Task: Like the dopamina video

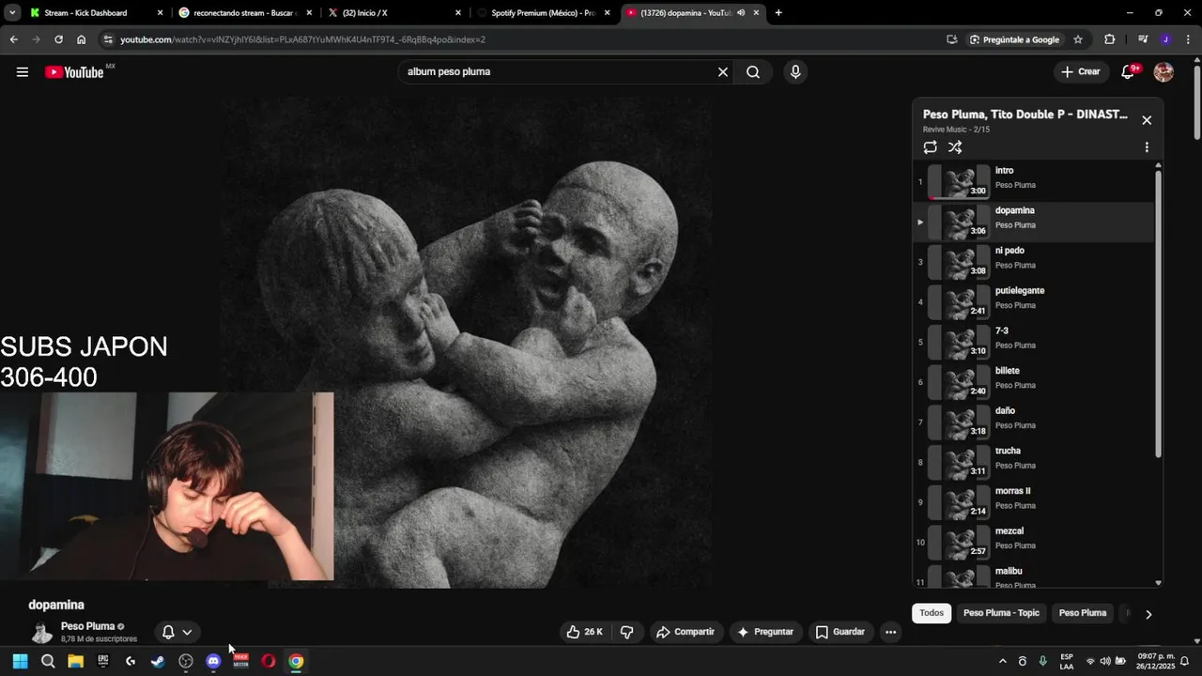Action: pos(584,632)
